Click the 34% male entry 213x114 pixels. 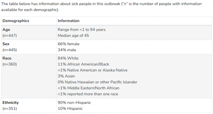point(67,50)
